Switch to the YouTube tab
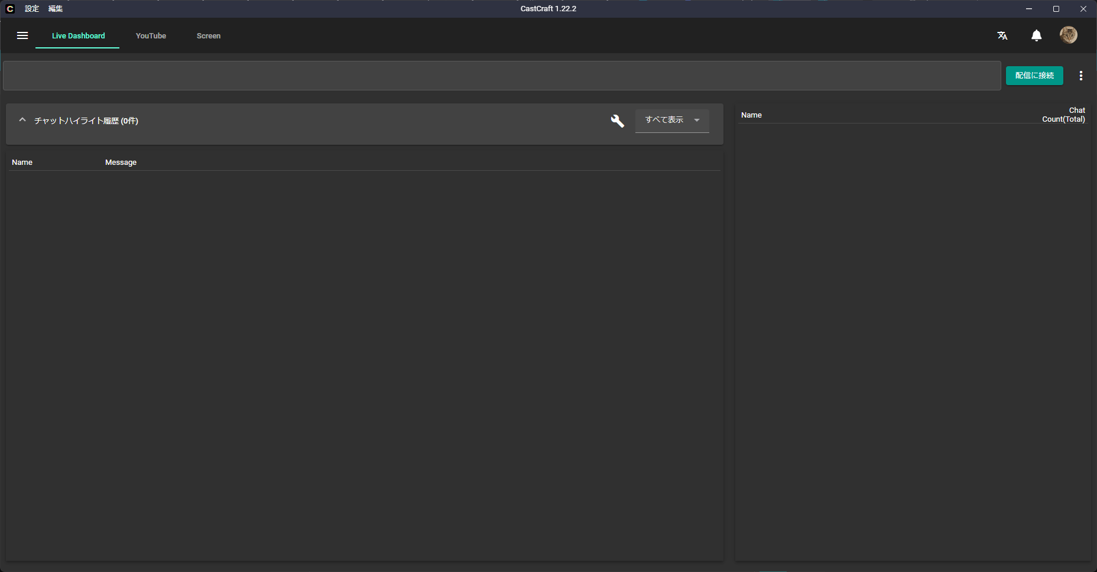This screenshot has height=572, width=1097. click(151, 36)
